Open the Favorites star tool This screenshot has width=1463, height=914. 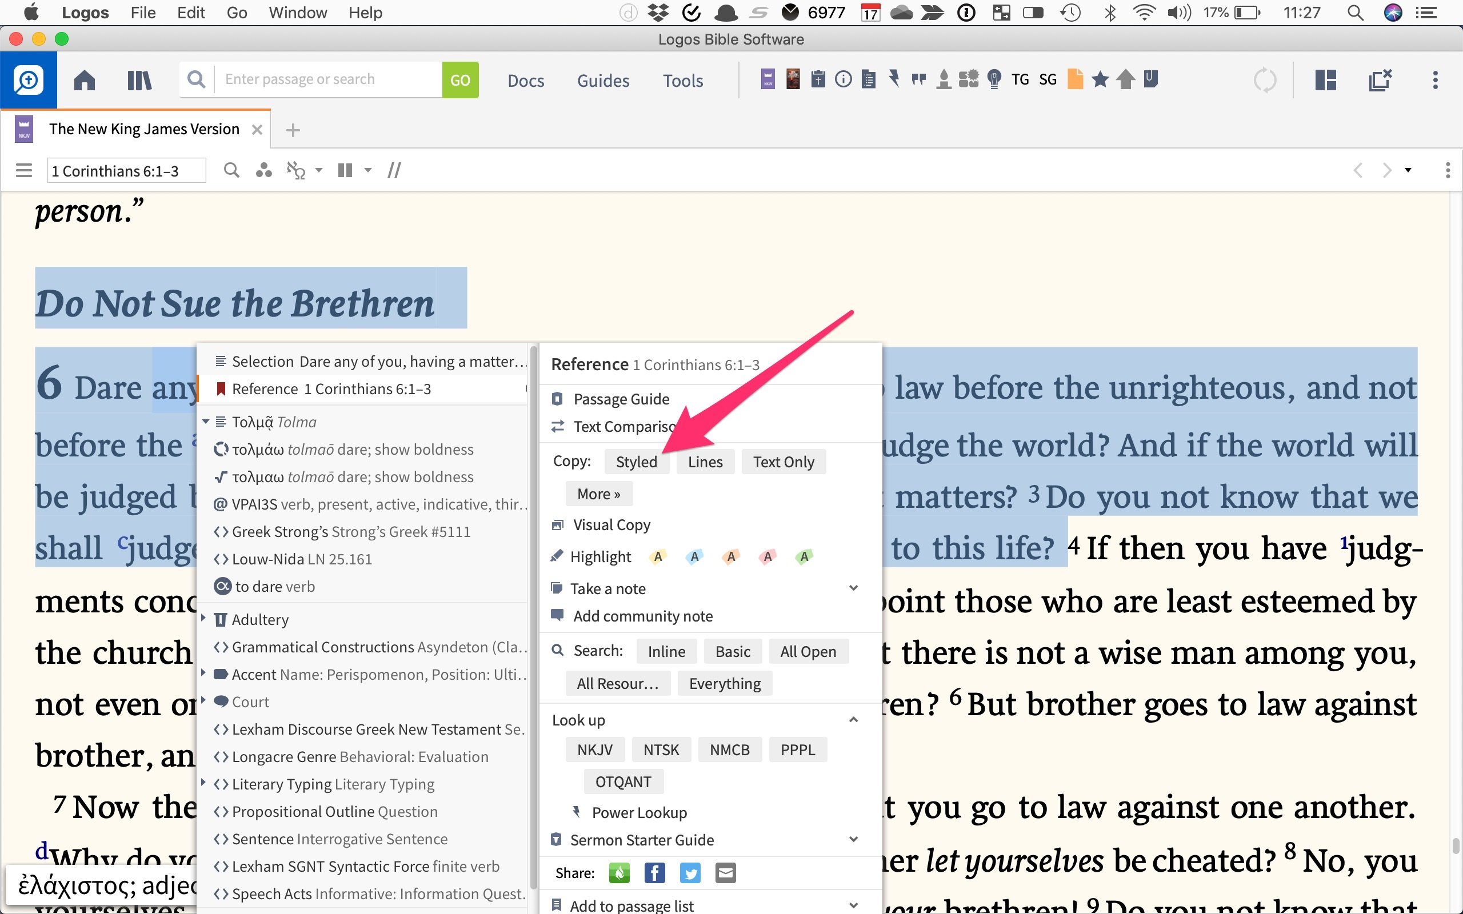1100,79
